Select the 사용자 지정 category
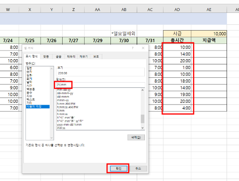This screenshot has width=239, height=181. 38,106
